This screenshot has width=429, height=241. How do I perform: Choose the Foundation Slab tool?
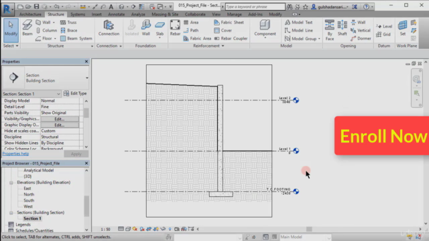[160, 29]
